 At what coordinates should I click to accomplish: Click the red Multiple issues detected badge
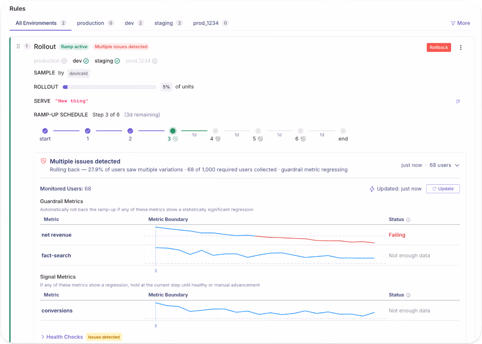click(x=121, y=47)
